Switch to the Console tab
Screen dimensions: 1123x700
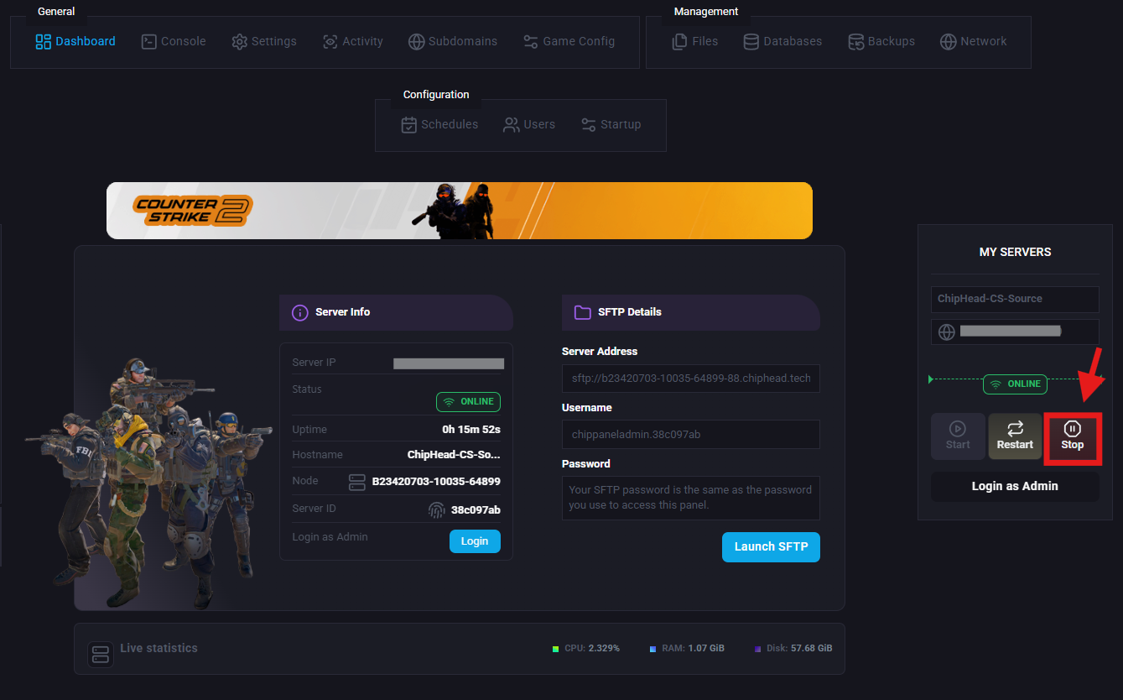pyautogui.click(x=174, y=41)
